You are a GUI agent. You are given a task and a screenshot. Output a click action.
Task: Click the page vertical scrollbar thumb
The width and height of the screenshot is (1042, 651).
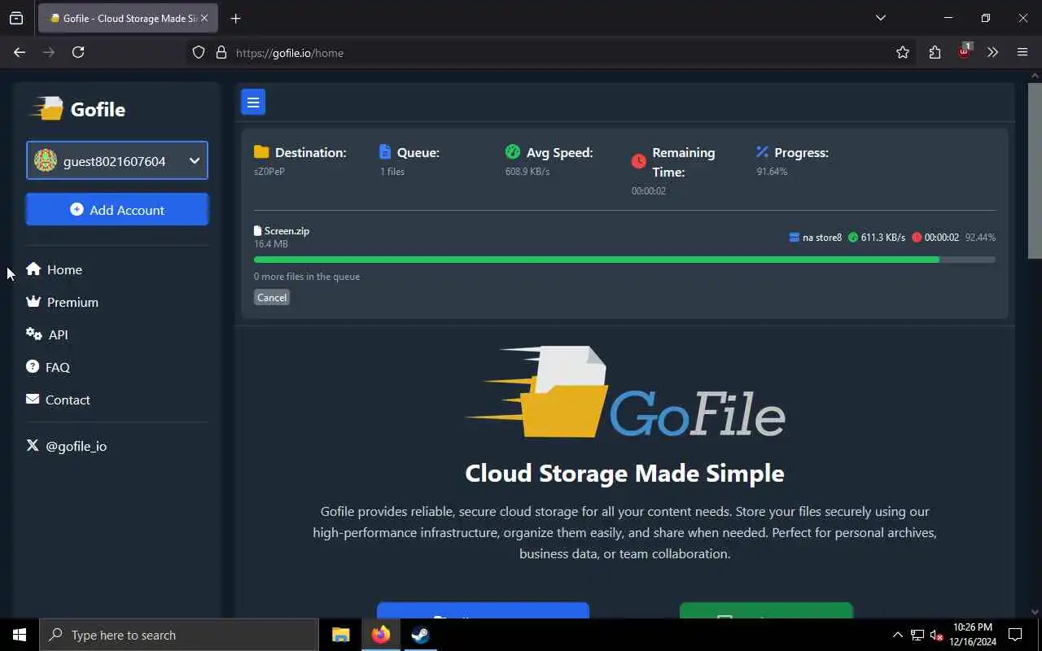pyautogui.click(x=1035, y=170)
